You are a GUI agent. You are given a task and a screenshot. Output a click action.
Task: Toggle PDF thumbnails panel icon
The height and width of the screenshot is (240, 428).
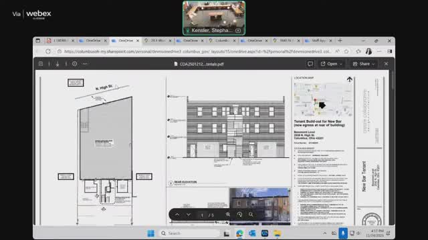click(x=41, y=64)
